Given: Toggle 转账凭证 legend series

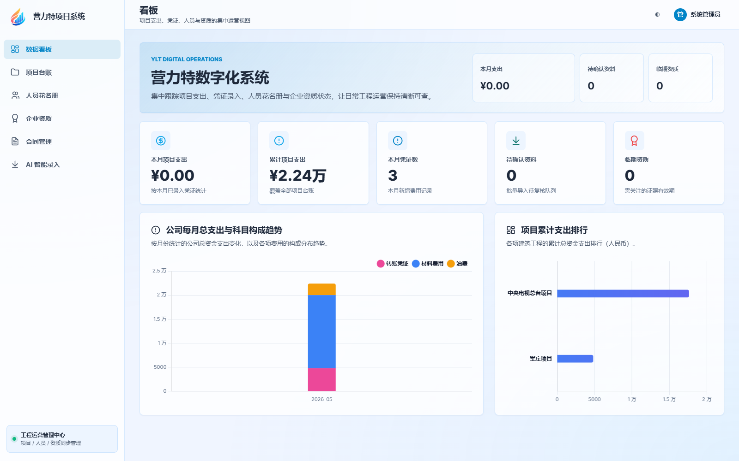Looking at the screenshot, I should 393,264.
